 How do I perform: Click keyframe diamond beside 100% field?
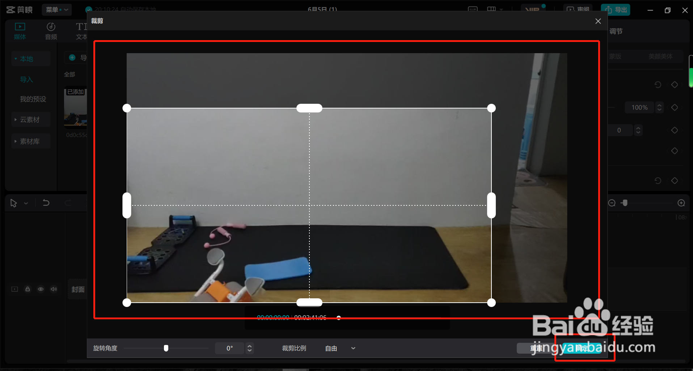675,107
